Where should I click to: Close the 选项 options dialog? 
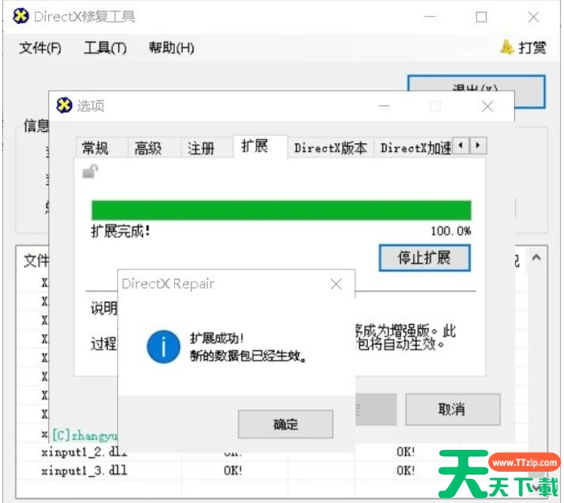pos(487,106)
